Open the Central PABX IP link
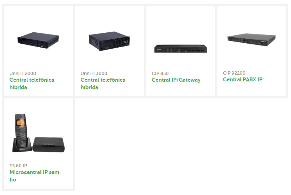 [243, 80]
